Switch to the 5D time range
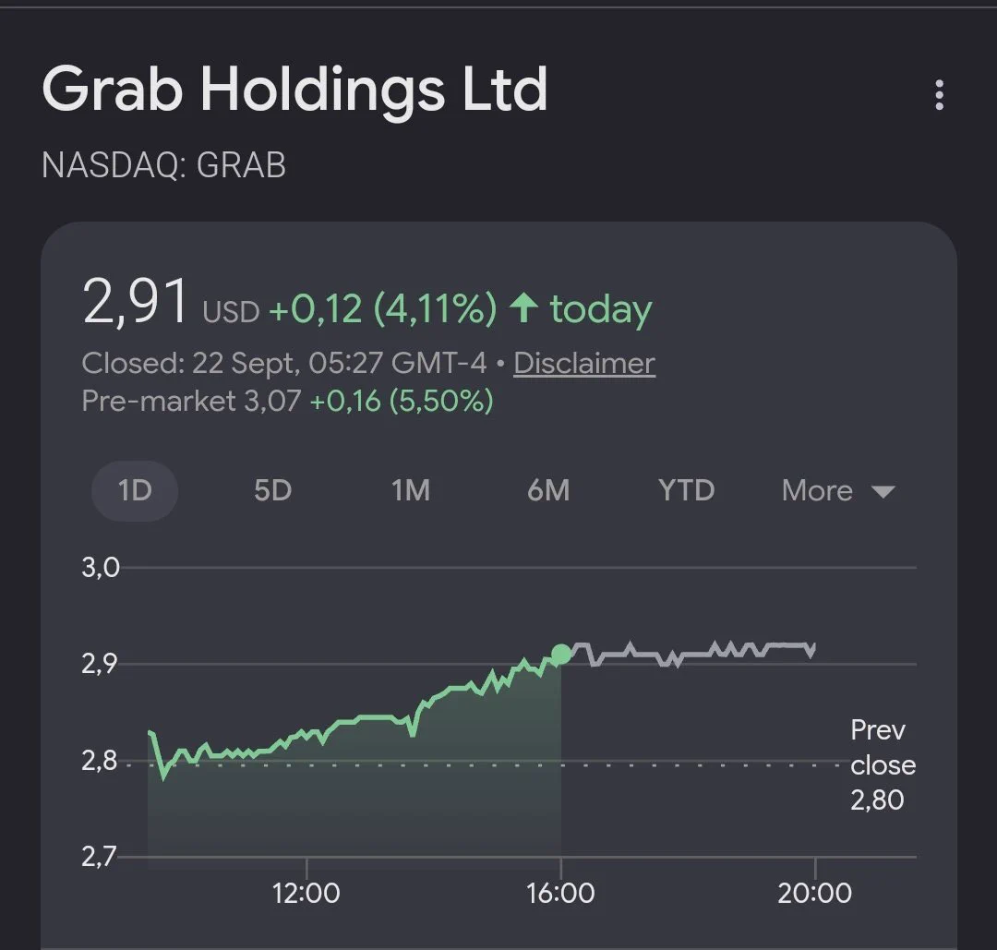The image size is (997, 950). (x=272, y=491)
